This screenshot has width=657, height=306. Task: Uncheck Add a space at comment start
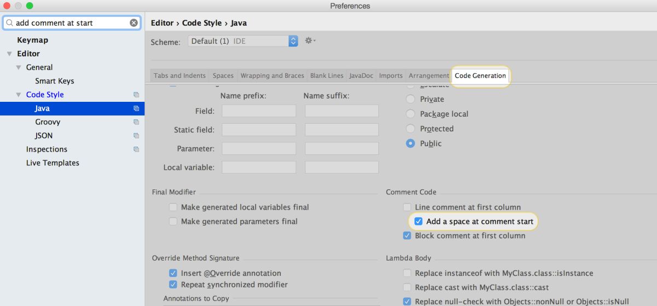[x=418, y=222]
